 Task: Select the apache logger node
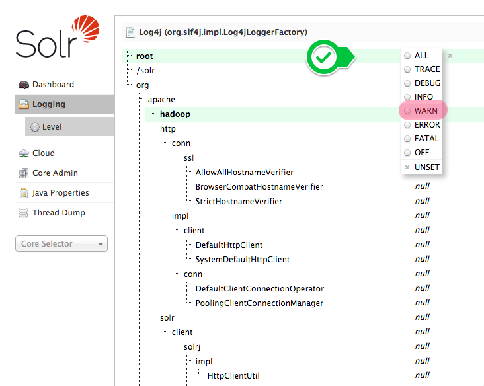point(161,100)
